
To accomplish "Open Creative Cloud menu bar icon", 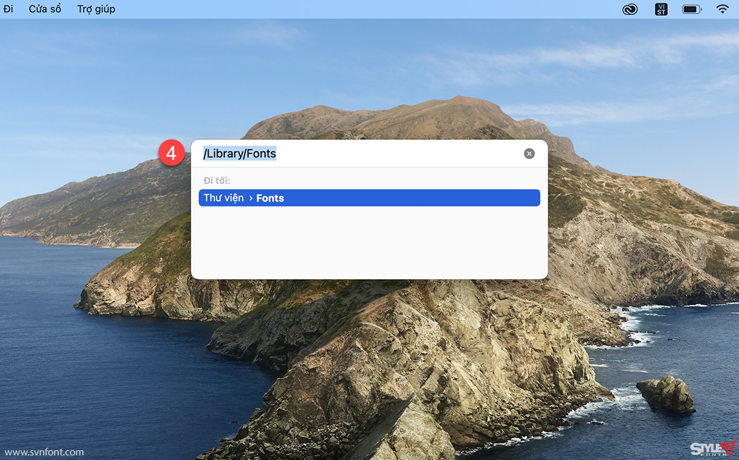I will pos(630,9).
